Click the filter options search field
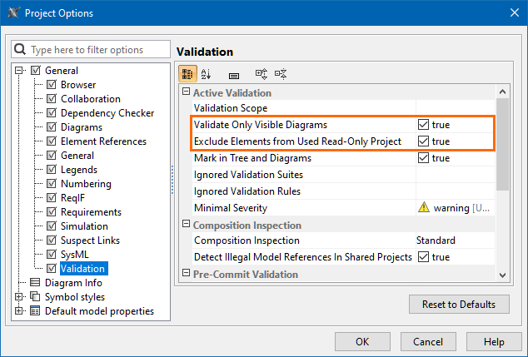Screen dimensions: 528x357 click(96, 50)
